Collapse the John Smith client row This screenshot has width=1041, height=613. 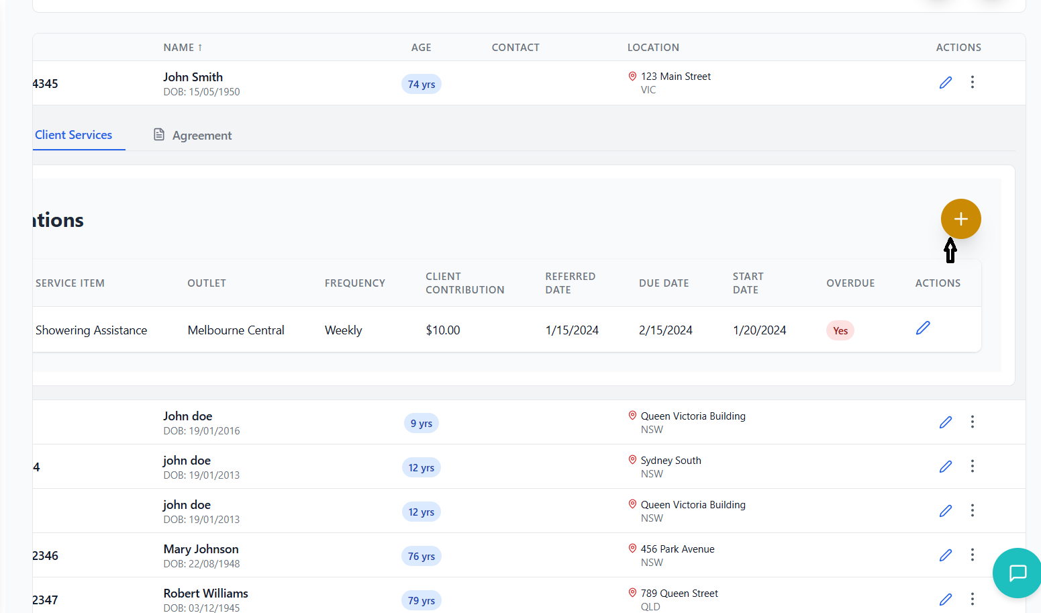click(x=193, y=77)
